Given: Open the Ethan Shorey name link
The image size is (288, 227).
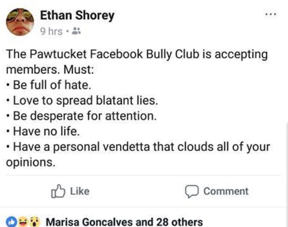Looking at the screenshot, I should (x=77, y=16).
